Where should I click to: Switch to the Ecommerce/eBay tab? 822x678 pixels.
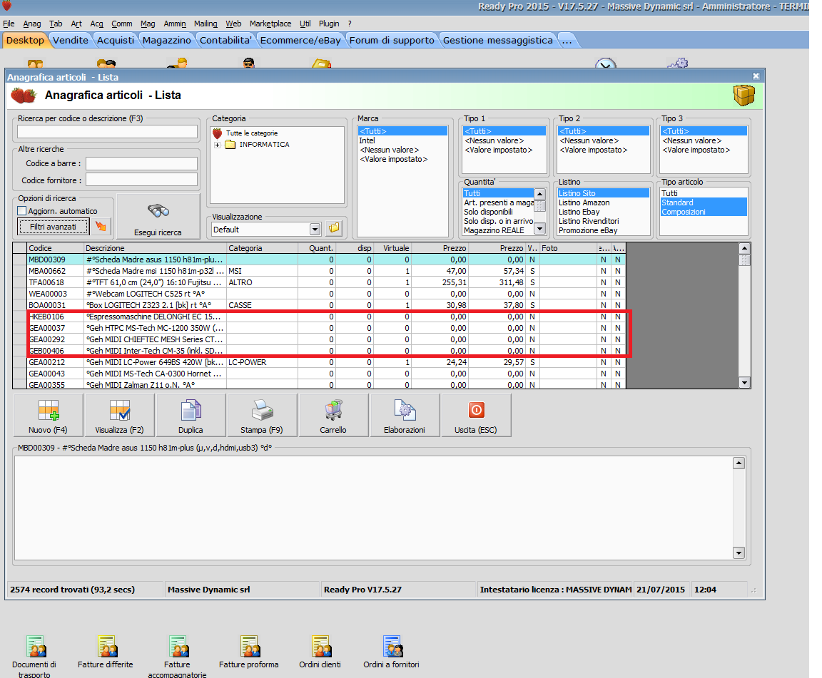point(300,41)
